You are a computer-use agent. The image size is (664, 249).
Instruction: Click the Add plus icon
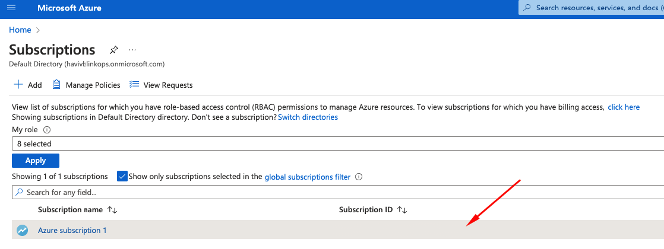click(18, 85)
